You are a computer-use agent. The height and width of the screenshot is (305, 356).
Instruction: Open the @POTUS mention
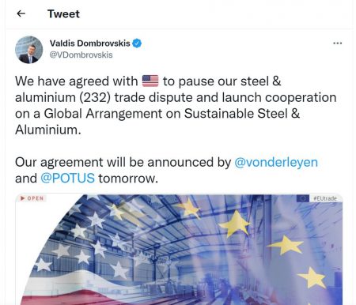pos(67,179)
